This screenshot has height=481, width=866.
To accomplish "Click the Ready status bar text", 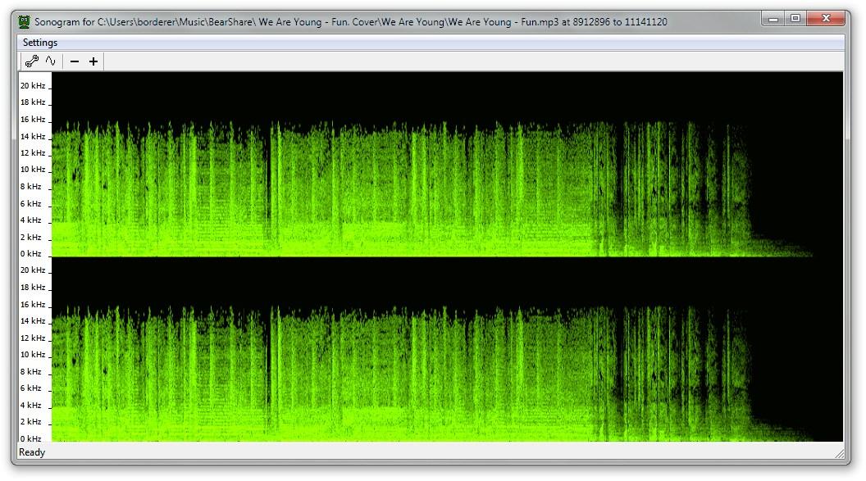I will click(32, 452).
